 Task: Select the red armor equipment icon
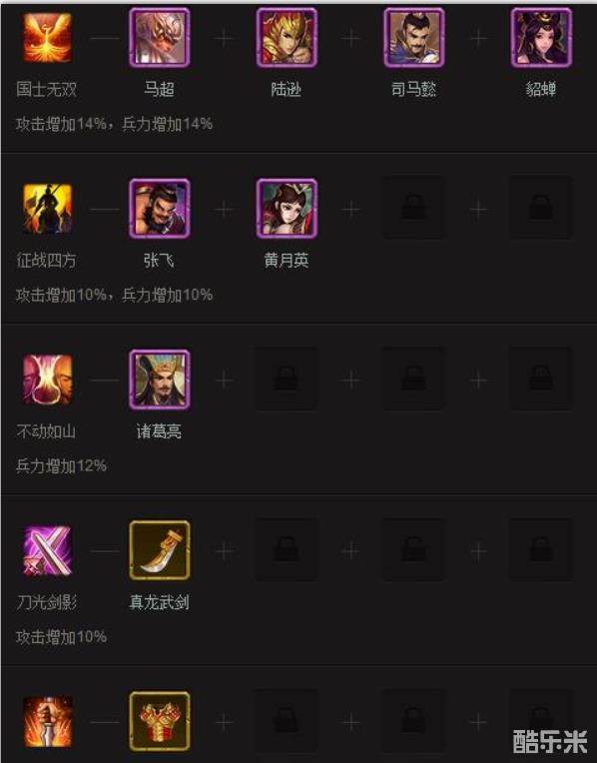(160, 722)
